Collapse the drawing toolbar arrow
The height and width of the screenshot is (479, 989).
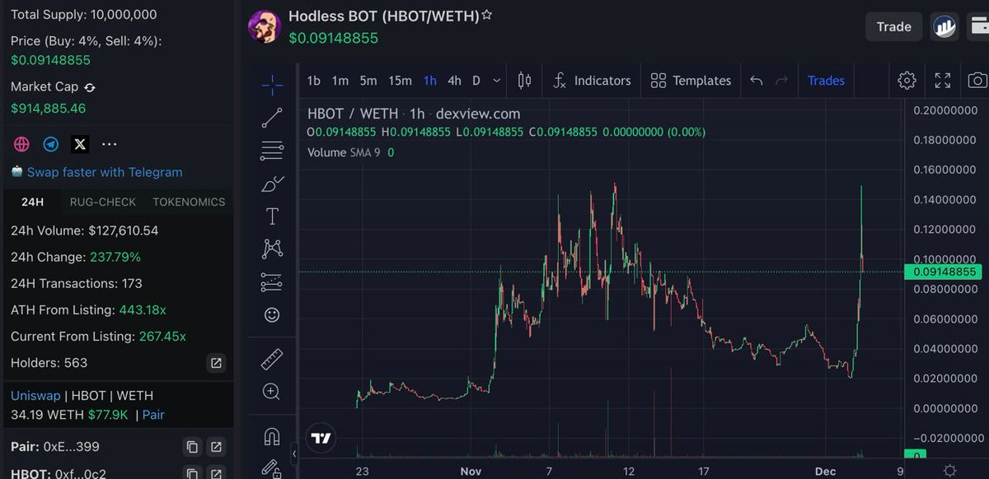pos(294,453)
